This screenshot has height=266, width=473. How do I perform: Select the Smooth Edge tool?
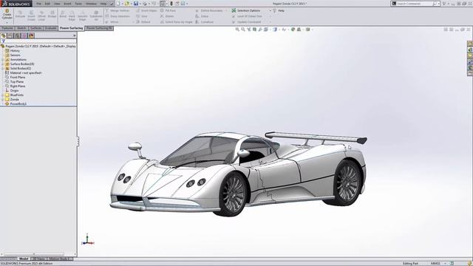tap(83, 15)
